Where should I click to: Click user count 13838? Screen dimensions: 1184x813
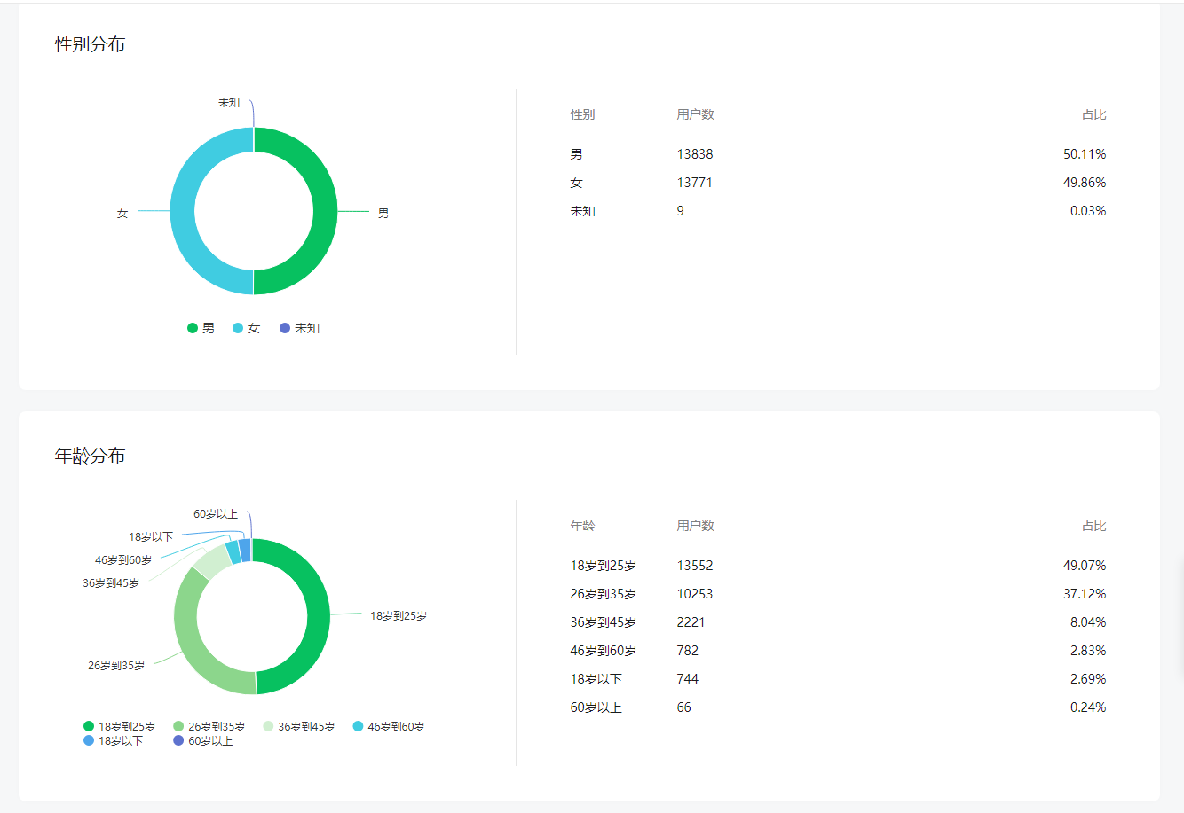(695, 154)
